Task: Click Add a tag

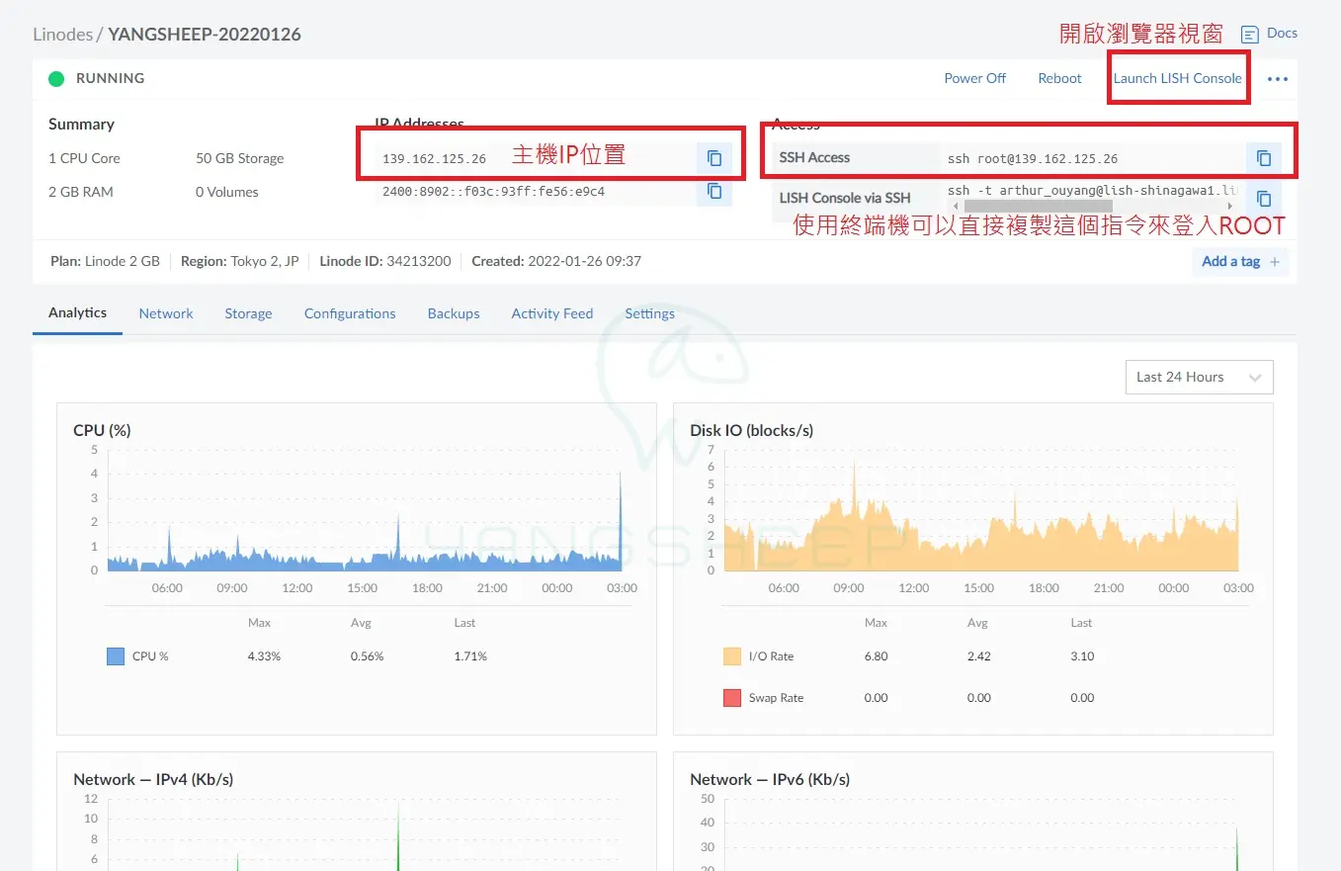Action: tap(1230, 262)
